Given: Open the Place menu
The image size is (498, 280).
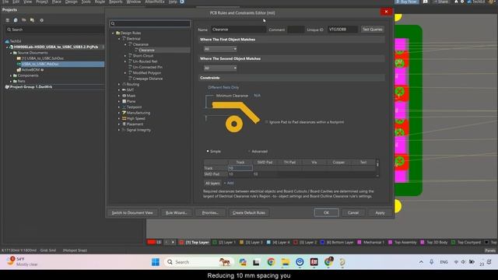Looking at the screenshot, I should [x=57, y=2].
